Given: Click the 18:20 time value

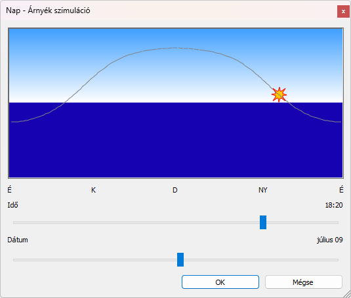Looking at the screenshot, I should (x=334, y=205).
